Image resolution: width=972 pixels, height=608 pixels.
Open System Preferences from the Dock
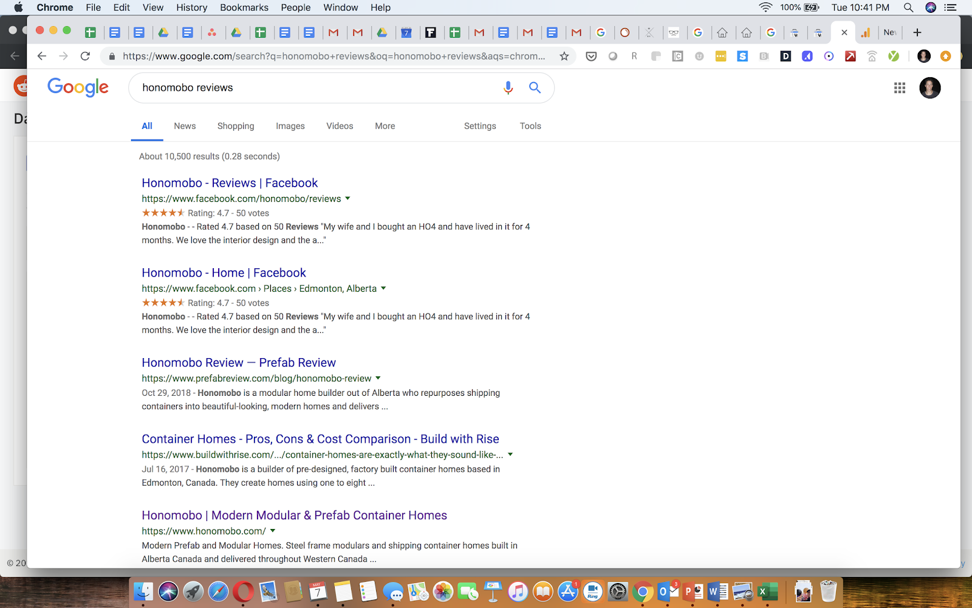(x=618, y=591)
